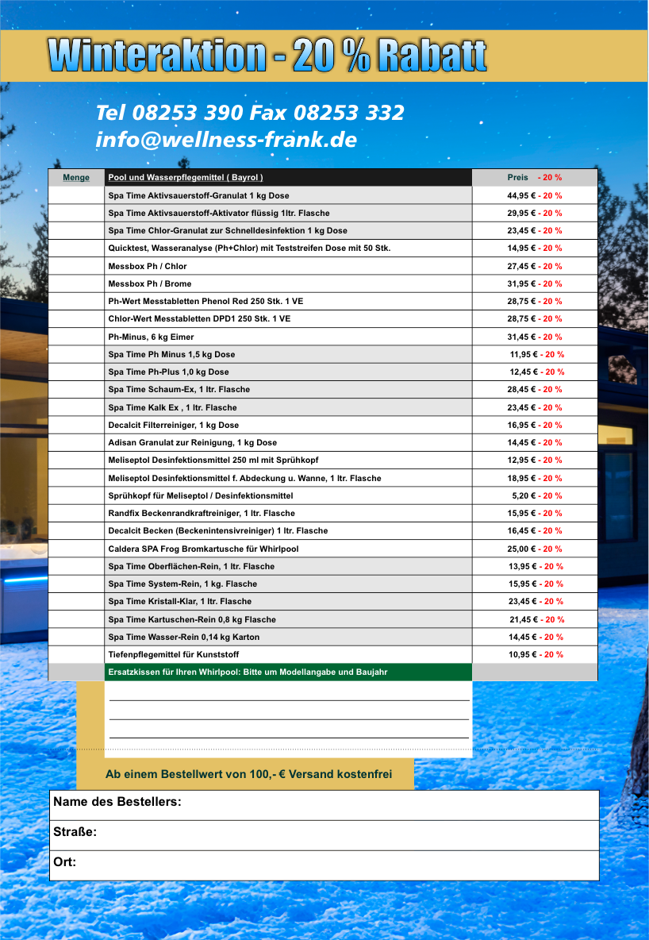This screenshot has width=649, height=940.
Task: Select Spa Time Kartuschen-Rein 0,8 kg Flasche
Action: [x=192, y=620]
